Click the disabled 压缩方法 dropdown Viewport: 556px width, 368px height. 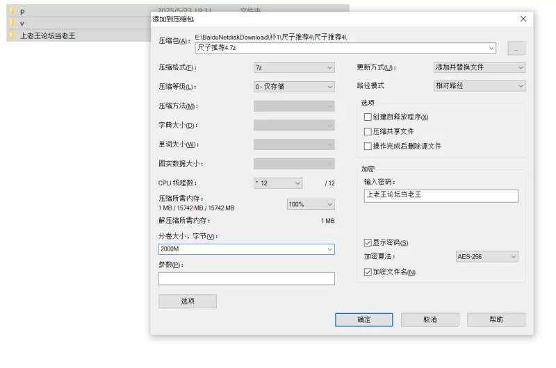(x=294, y=106)
